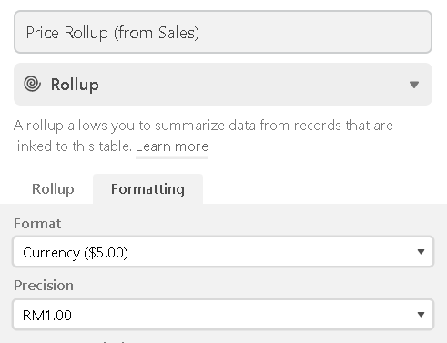Click the Format label
This screenshot has width=447, height=343.
tap(37, 224)
